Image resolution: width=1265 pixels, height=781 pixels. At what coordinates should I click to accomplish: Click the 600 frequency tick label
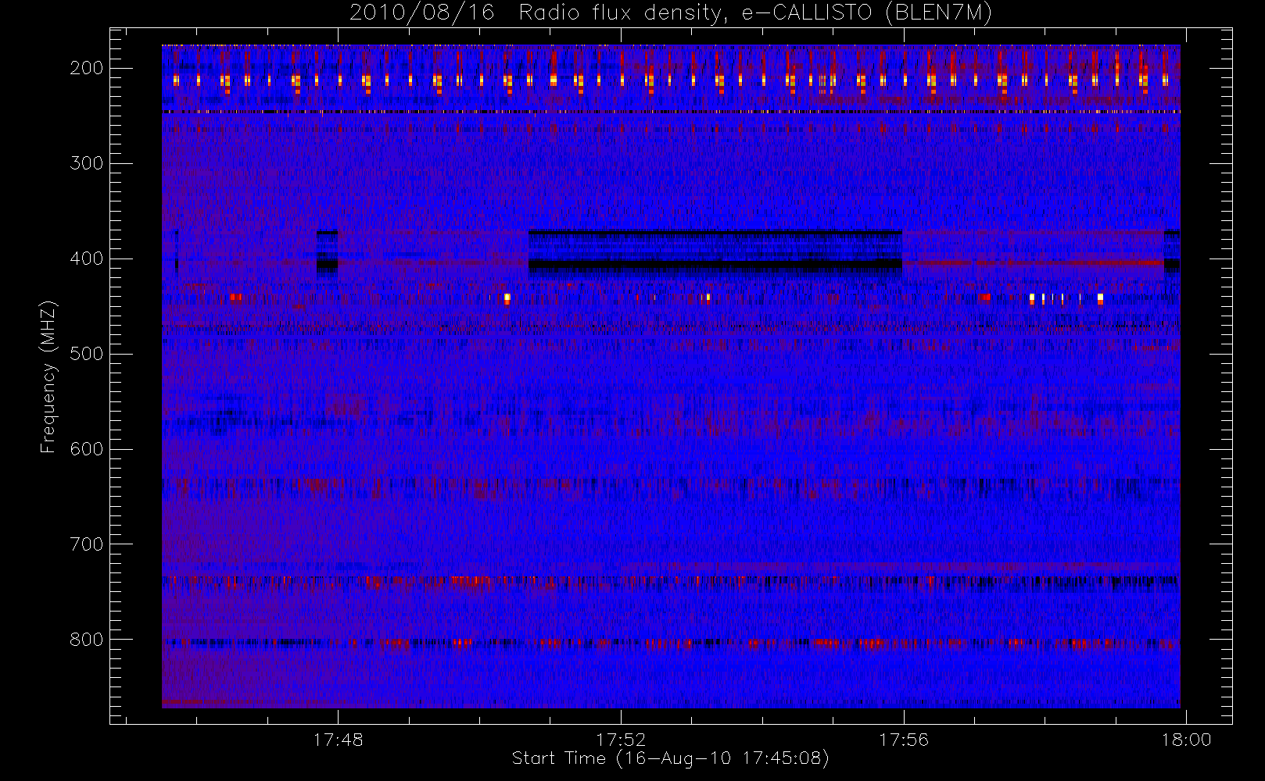(x=87, y=449)
